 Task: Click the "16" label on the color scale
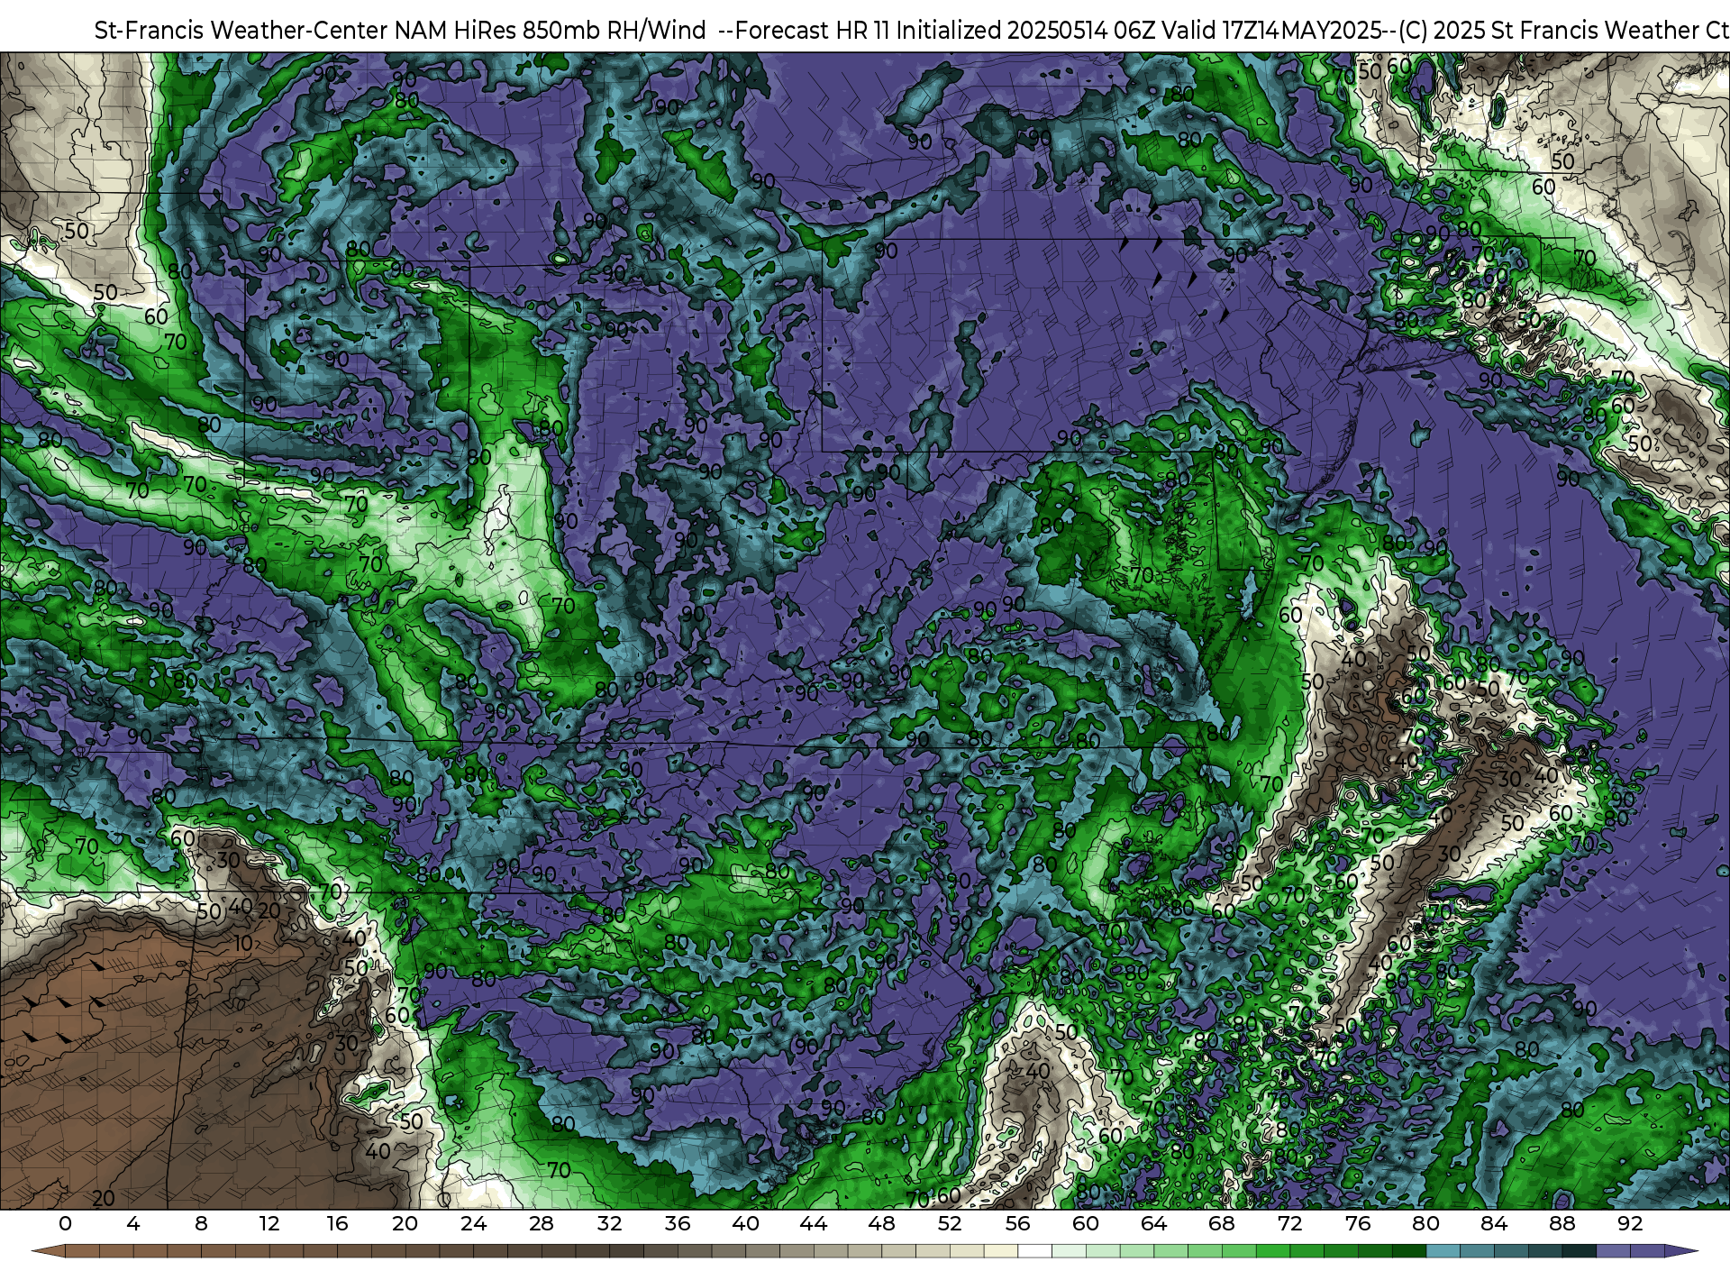337,1224
